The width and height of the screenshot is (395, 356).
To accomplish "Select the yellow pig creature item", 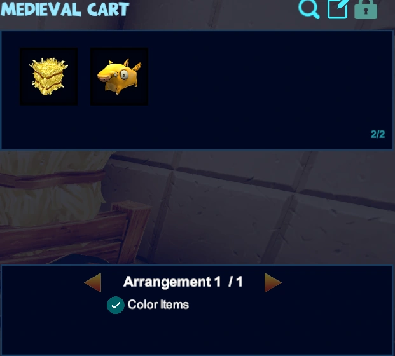I will tap(119, 76).
